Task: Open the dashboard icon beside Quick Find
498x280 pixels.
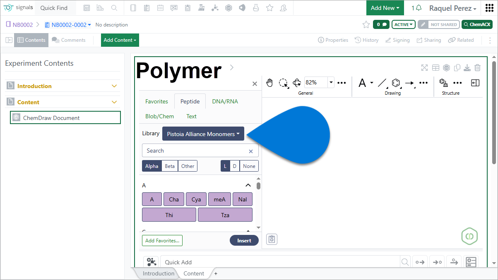Action: [x=87, y=8]
